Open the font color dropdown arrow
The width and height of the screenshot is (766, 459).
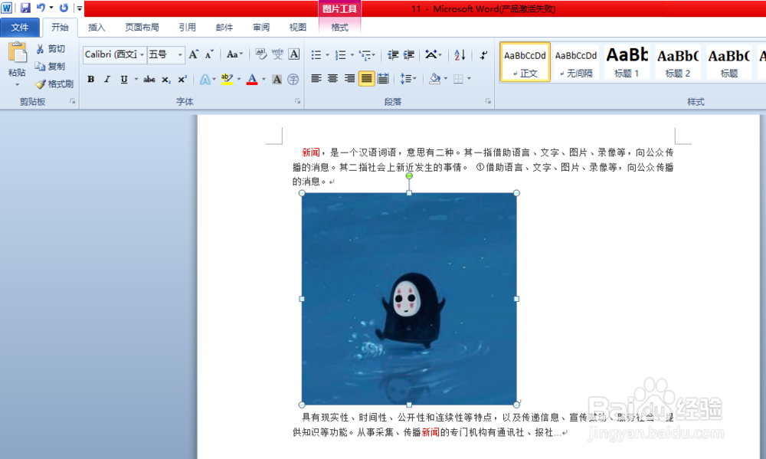pos(264,79)
